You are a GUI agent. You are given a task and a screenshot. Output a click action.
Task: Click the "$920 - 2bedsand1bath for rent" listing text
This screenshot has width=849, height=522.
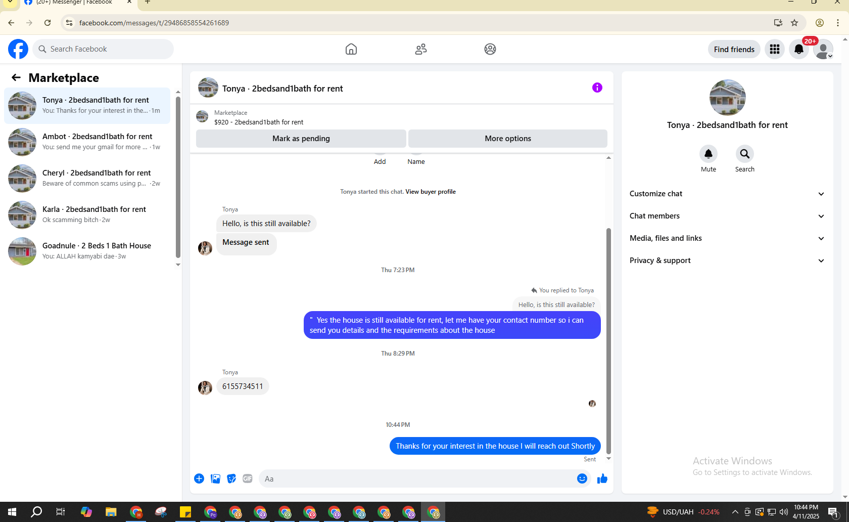pyautogui.click(x=259, y=122)
